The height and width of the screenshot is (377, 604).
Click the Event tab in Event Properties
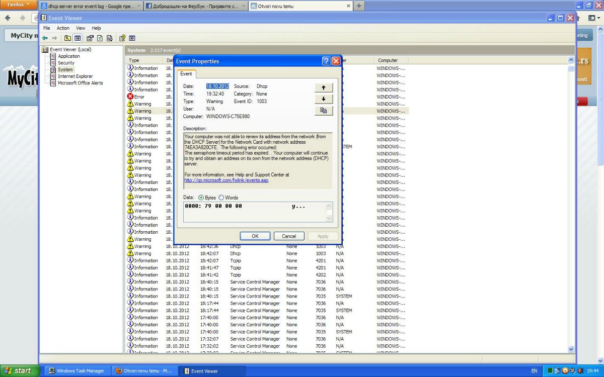click(x=186, y=74)
